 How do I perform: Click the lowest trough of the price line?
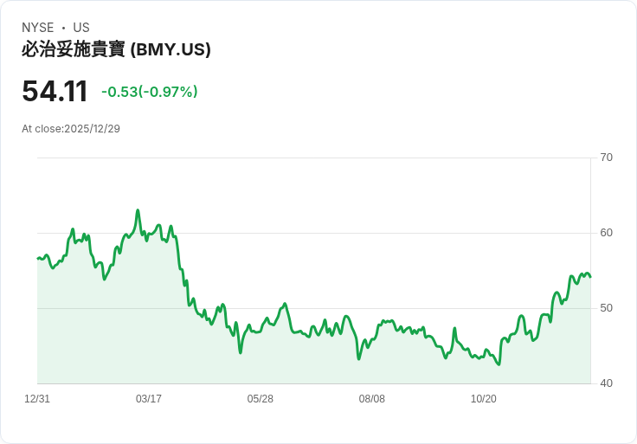click(499, 364)
